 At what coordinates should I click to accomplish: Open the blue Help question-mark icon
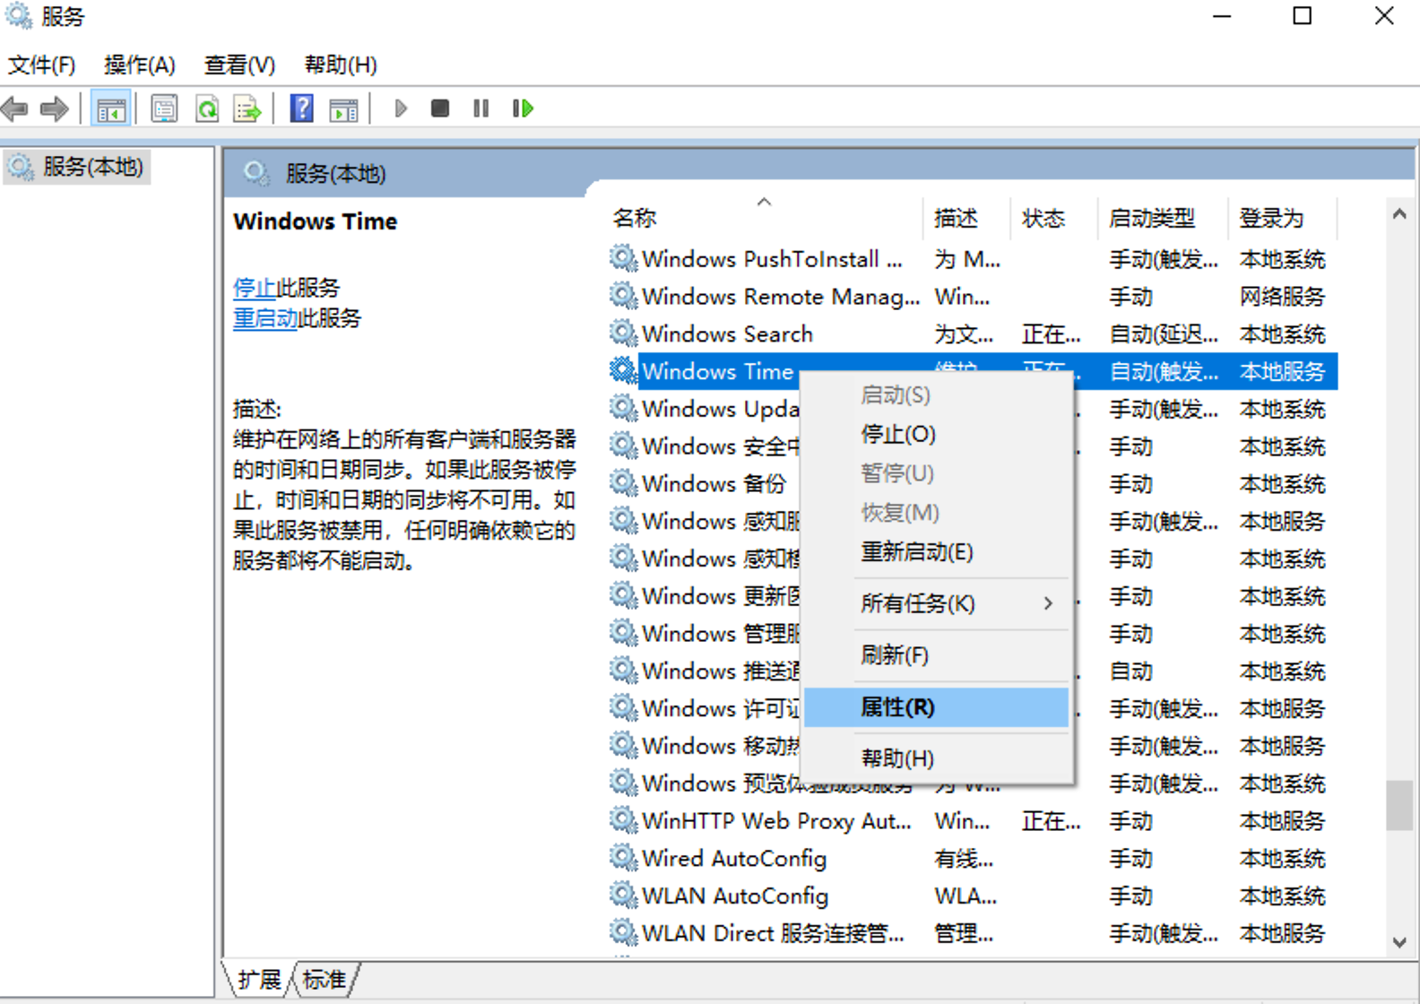(302, 109)
